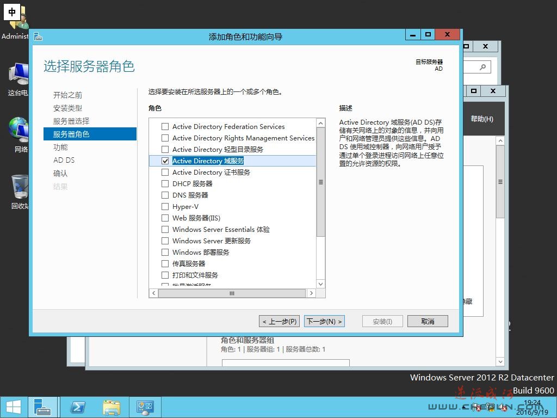Go to the 服务器选择 wizard step
Screen dimensions: 557x418
tap(71, 121)
